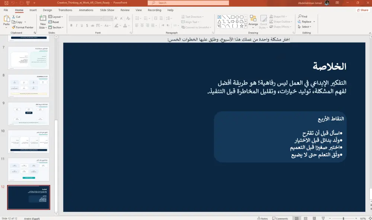Open Text Direction dropdown
The width and height of the screenshot is (372, 220).
(x=193, y=17)
